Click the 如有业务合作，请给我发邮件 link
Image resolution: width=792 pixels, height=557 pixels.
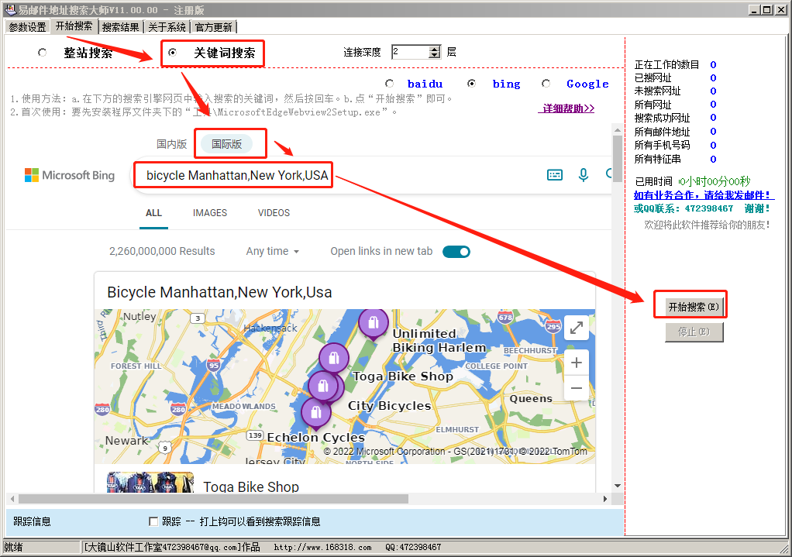(703, 195)
